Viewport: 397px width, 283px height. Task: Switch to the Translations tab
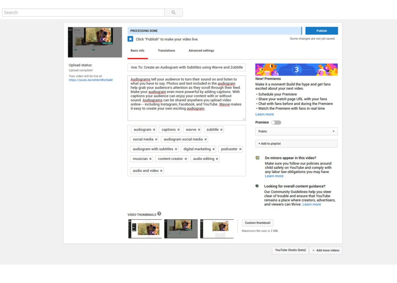[x=166, y=51]
